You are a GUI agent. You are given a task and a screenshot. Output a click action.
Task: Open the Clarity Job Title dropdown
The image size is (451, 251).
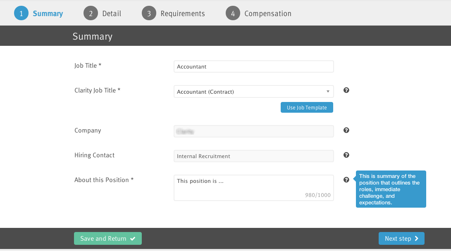point(254,92)
